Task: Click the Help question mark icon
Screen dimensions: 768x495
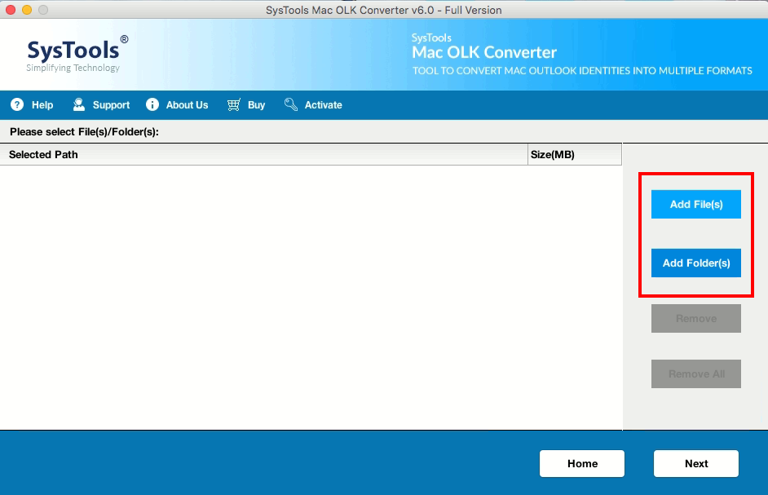Action: pos(17,104)
